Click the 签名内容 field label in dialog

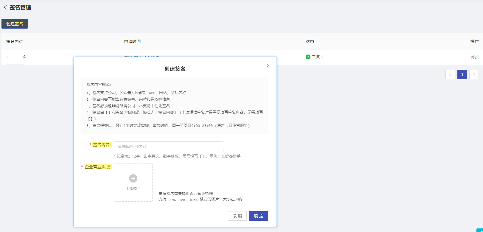click(x=102, y=145)
